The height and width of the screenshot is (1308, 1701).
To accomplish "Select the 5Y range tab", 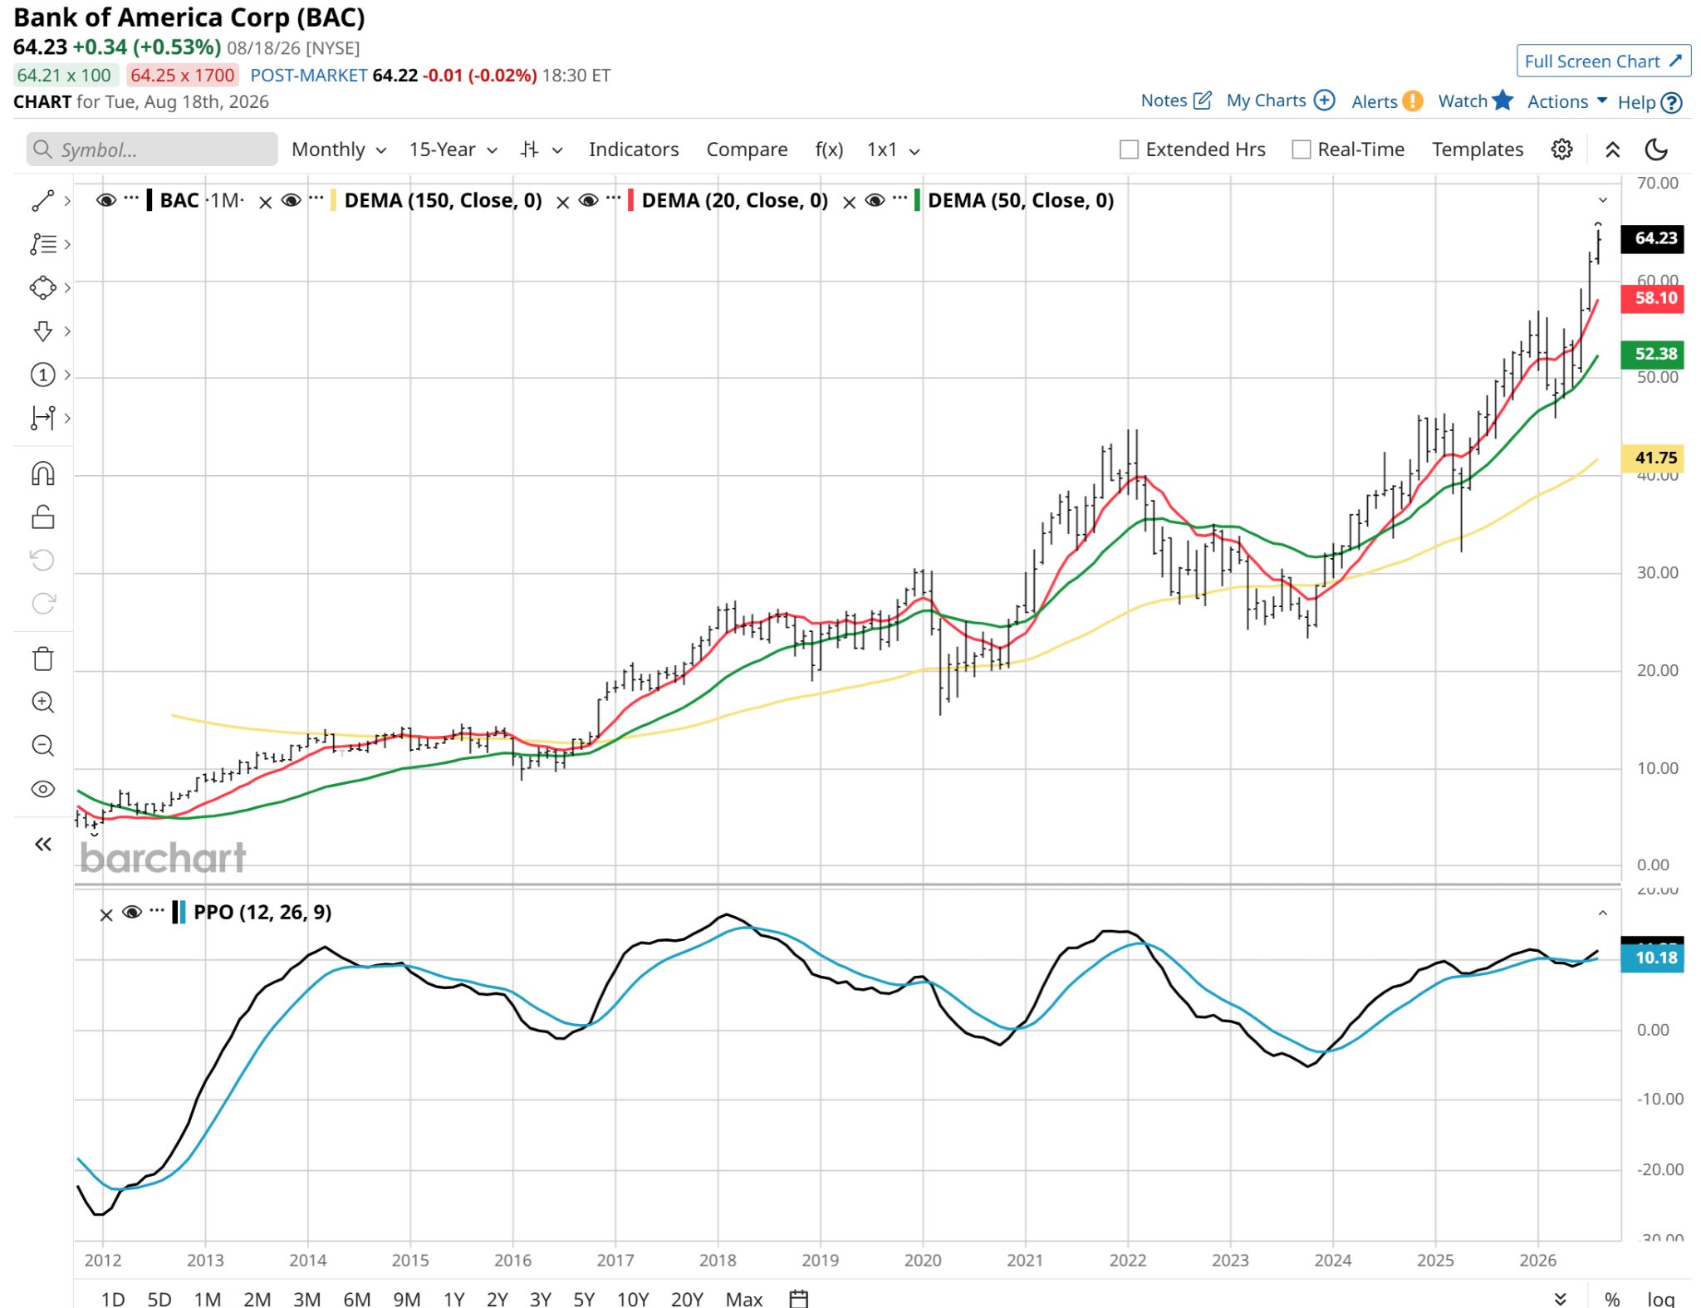I will [584, 1299].
